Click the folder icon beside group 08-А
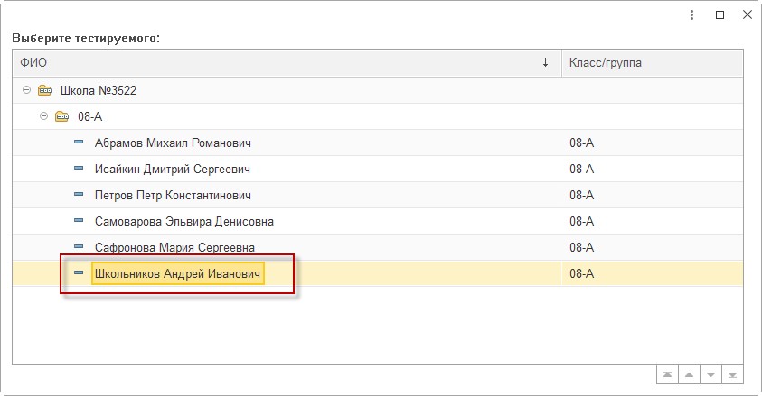This screenshot has height=396, width=762. point(61,116)
